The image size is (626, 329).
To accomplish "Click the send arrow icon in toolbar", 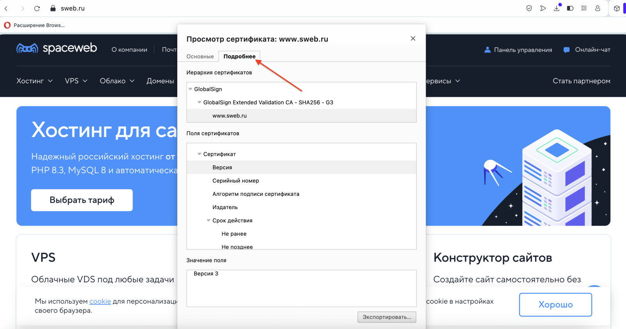I will tap(543, 8).
